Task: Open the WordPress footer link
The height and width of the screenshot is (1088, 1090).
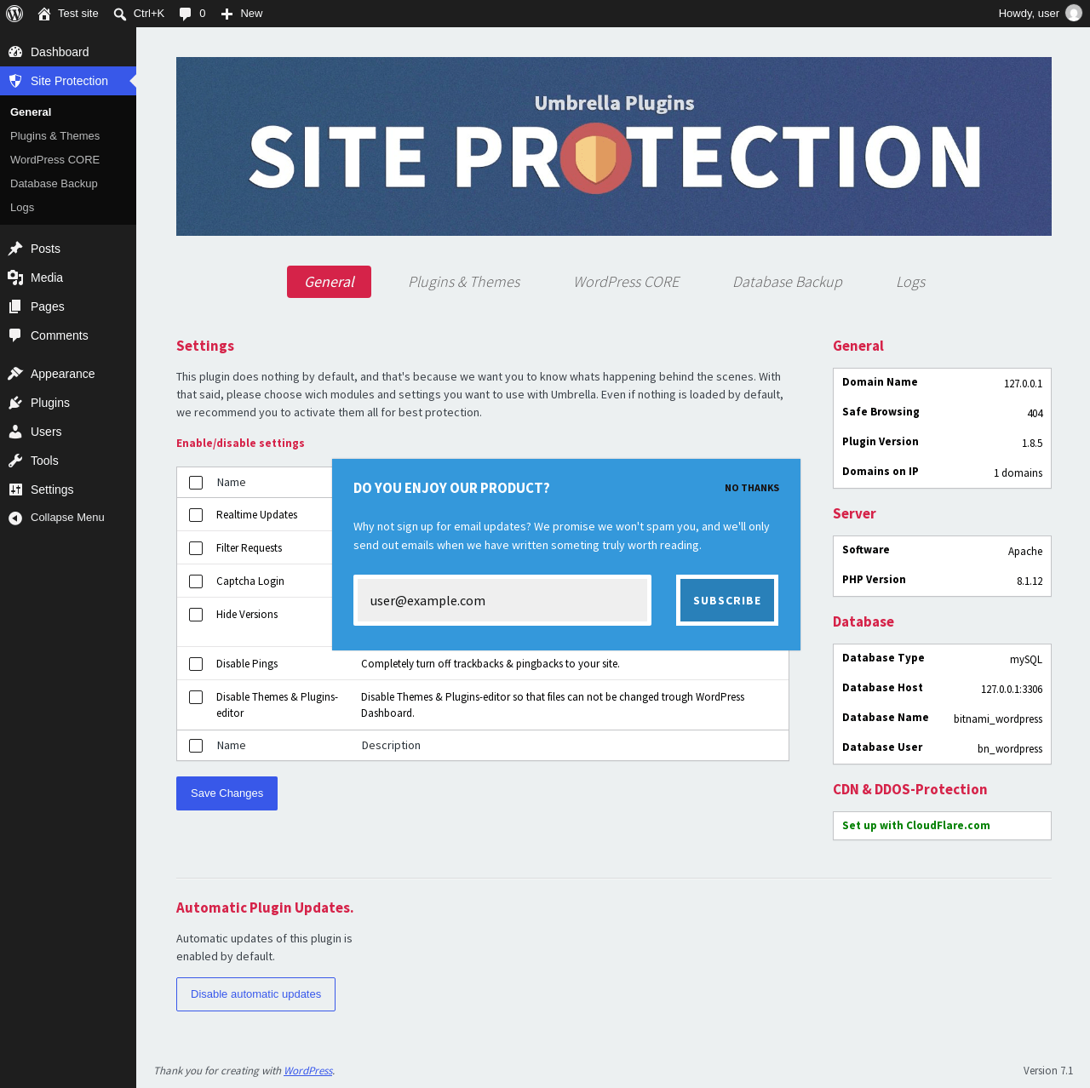Action: point(308,1071)
